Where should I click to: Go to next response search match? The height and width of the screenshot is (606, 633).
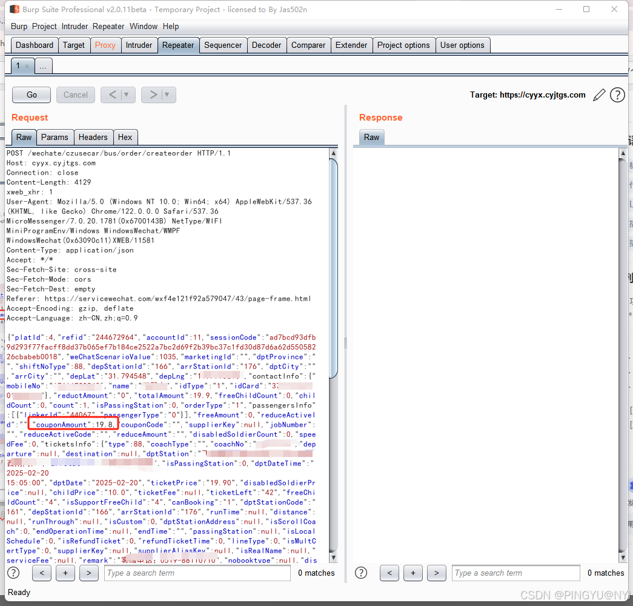(436, 573)
